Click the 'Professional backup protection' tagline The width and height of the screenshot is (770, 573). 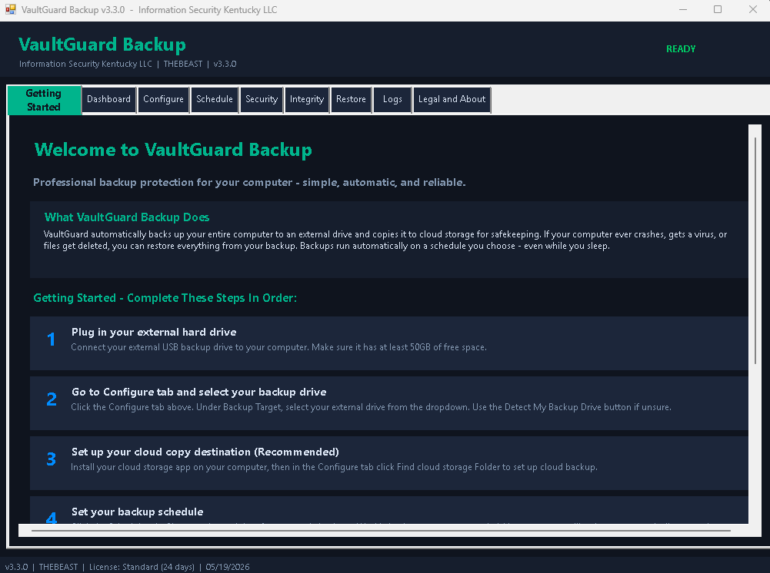249,182
